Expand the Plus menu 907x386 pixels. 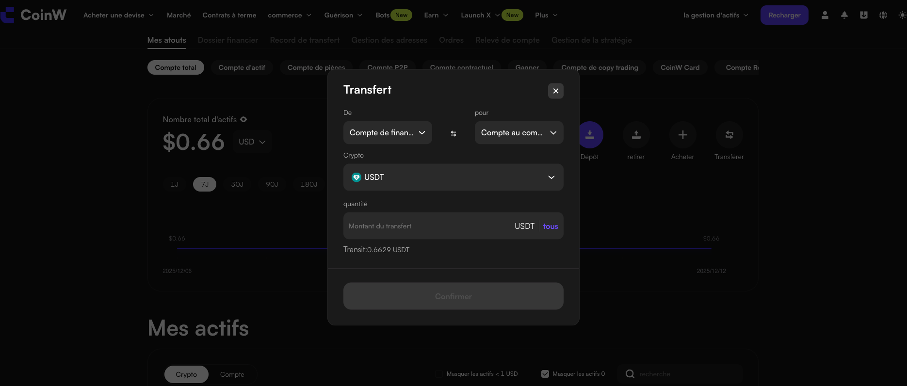click(547, 15)
